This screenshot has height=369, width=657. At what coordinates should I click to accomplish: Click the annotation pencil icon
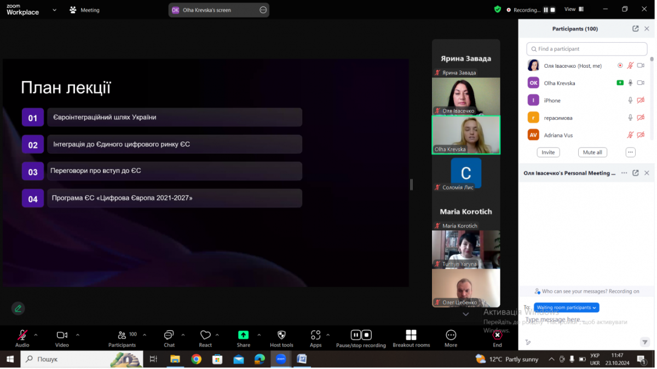point(18,308)
